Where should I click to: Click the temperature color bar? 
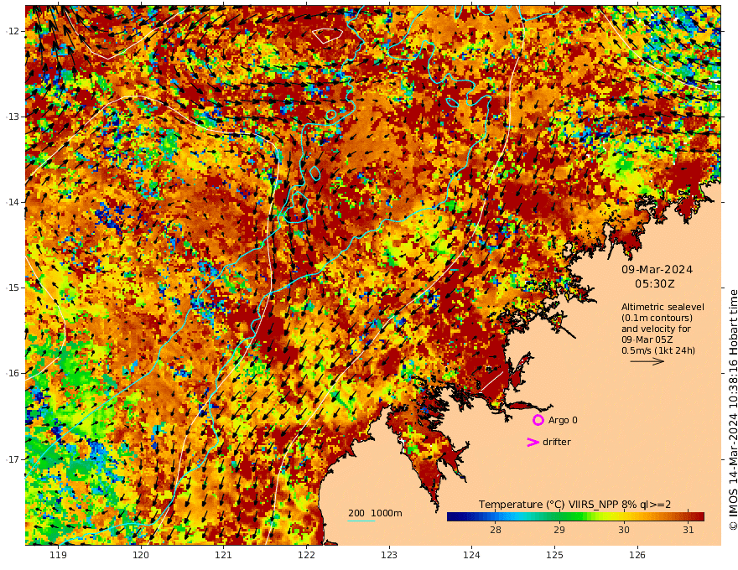[575, 516]
